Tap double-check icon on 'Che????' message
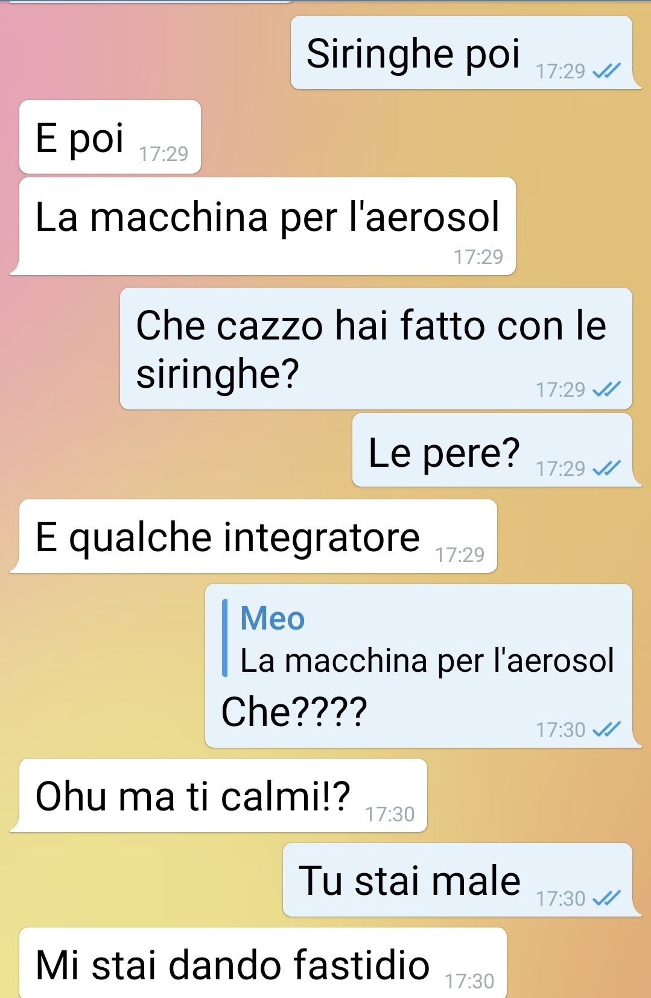 (606, 730)
